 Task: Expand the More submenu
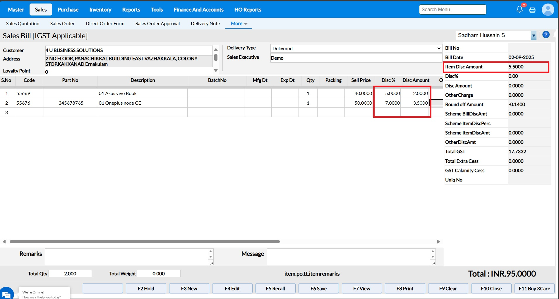click(x=239, y=24)
